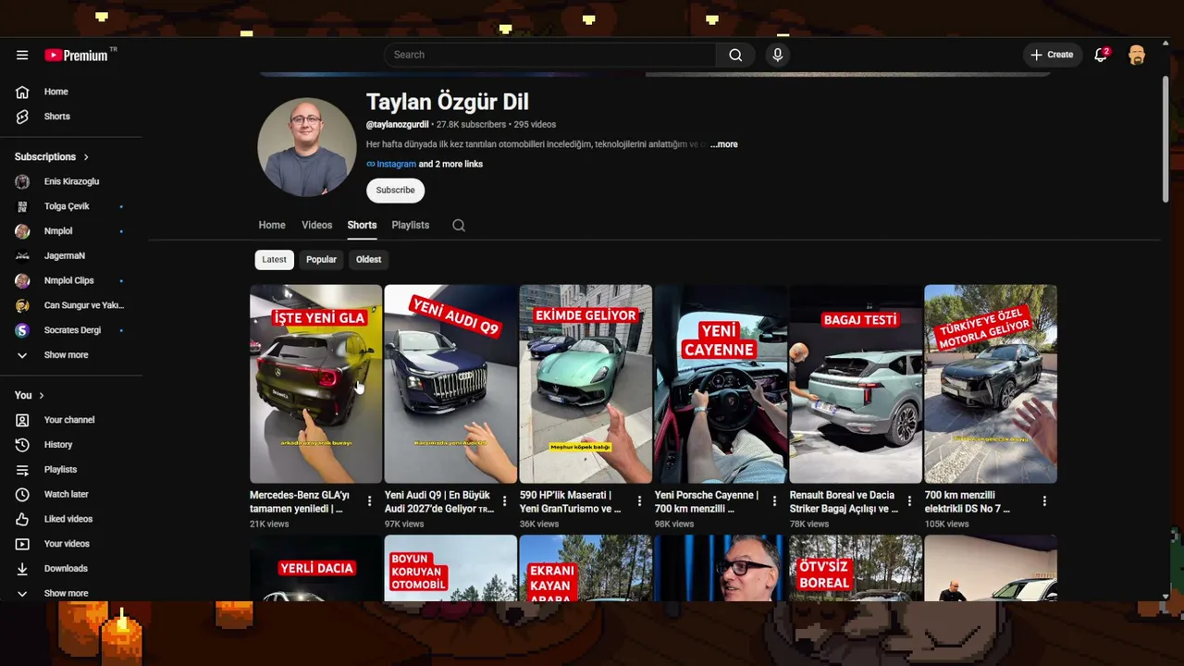1184x666 pixels.
Task: Open the EKİMDE GELİYOR Maserati thumbnail
Action: 586,384
